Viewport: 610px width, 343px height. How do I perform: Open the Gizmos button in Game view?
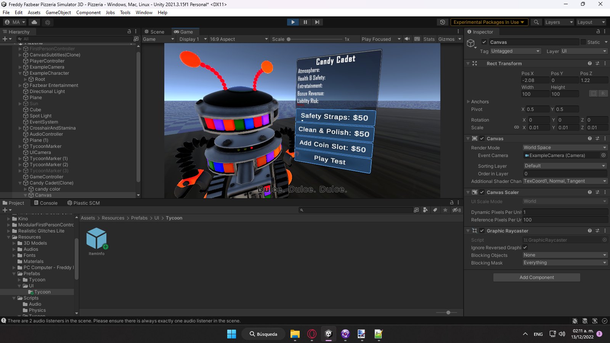[446, 39]
